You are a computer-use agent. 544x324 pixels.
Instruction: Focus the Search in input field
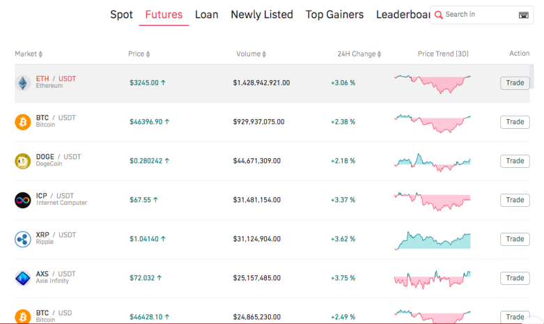pyautogui.click(x=481, y=15)
